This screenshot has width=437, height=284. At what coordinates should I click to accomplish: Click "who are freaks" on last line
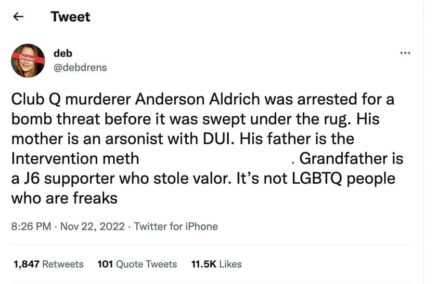point(64,198)
